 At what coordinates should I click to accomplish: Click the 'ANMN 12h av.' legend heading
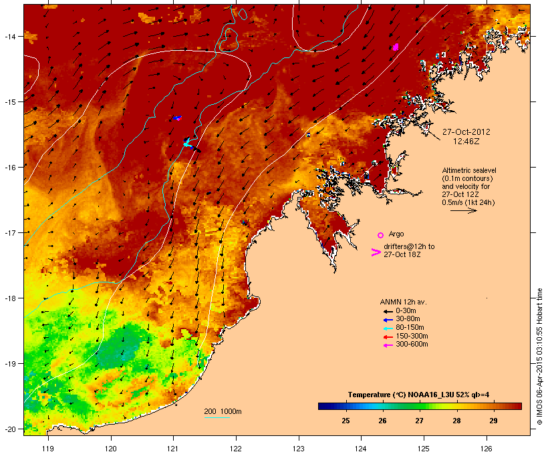tap(403, 302)
